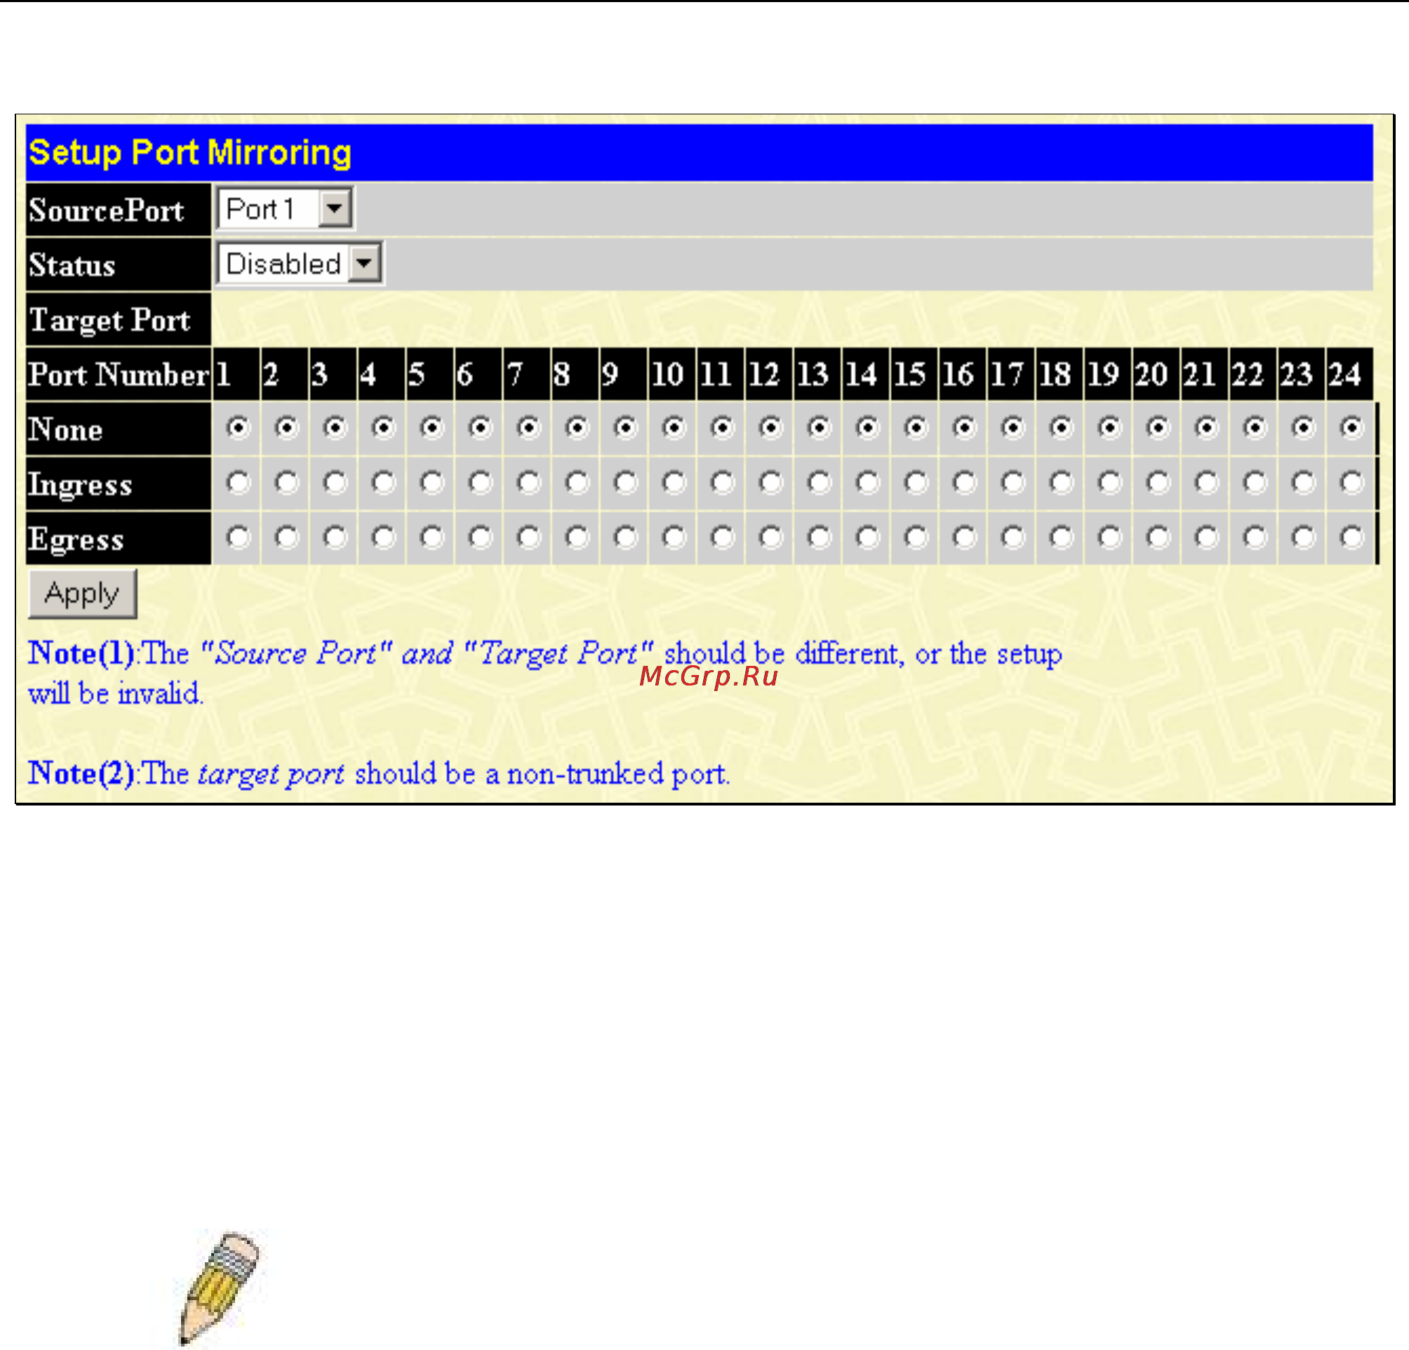Select Ingress radio for port 1
Screen dimensions: 1409x1350
[238, 483]
